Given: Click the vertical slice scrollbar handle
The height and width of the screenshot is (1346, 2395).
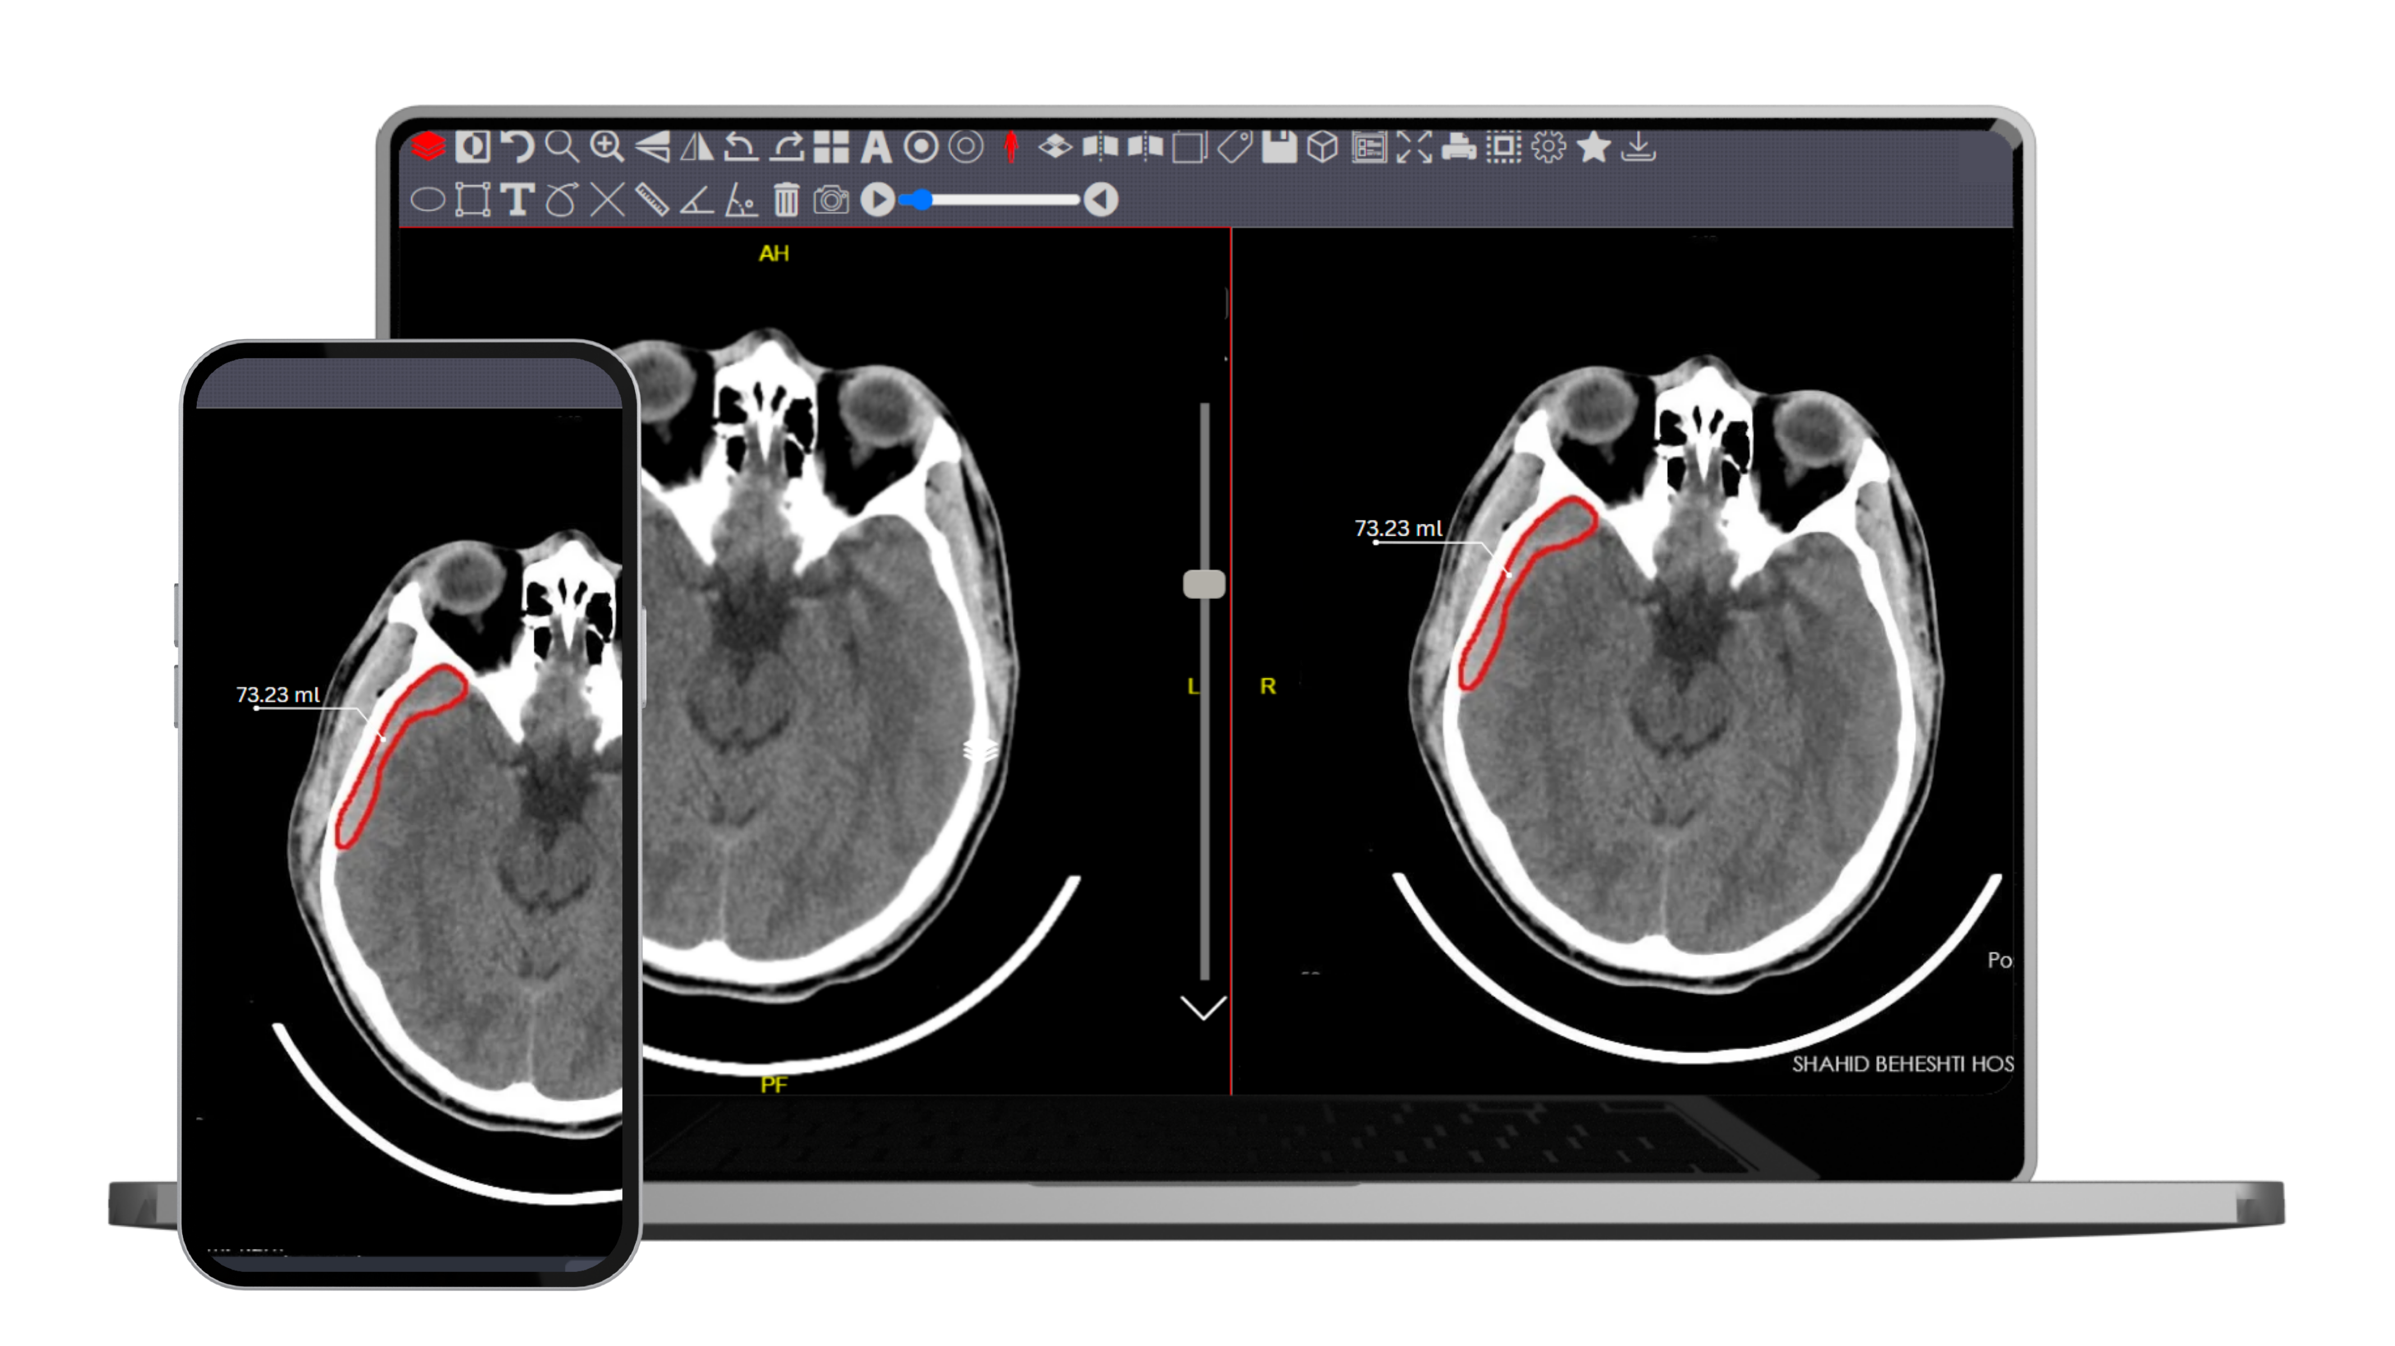Looking at the screenshot, I should (x=1204, y=585).
